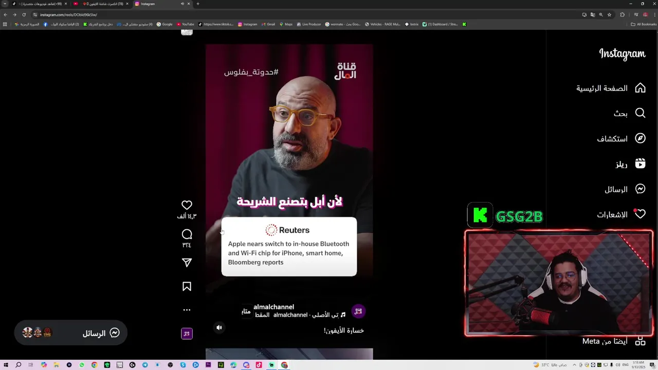Open the floating Messages (الرسائل) pill
Viewport: 658px width, 370px height.
pos(70,333)
